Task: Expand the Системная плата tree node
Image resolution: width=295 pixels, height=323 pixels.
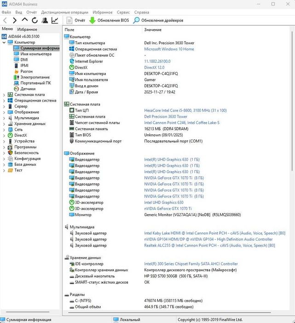Action: [x=4, y=95]
